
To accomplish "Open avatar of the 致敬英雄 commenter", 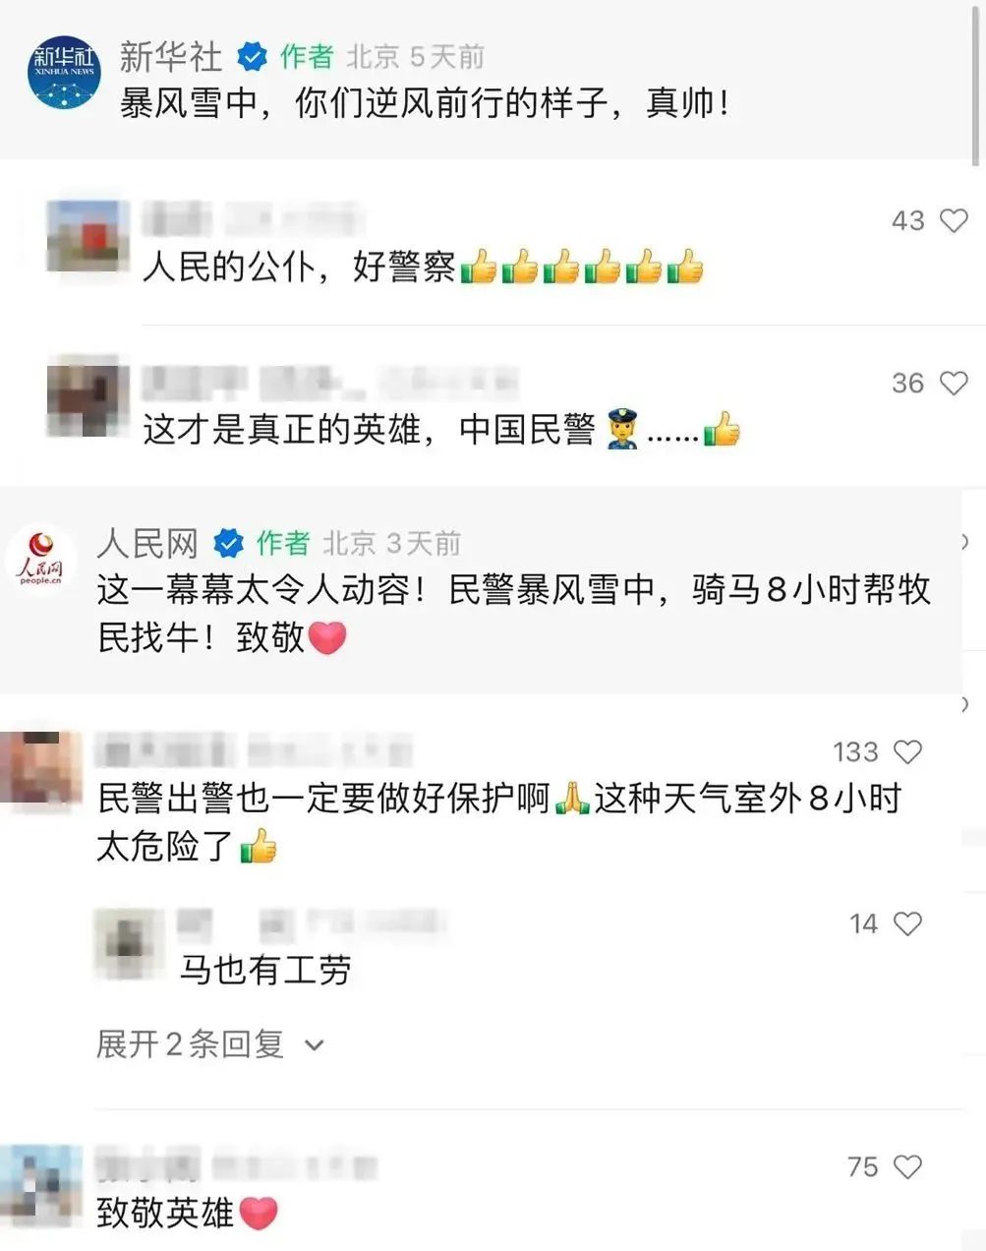I will (x=39, y=1185).
